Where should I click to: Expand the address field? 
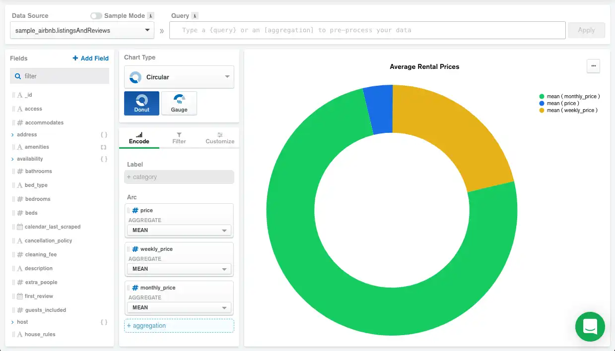pyautogui.click(x=12, y=134)
